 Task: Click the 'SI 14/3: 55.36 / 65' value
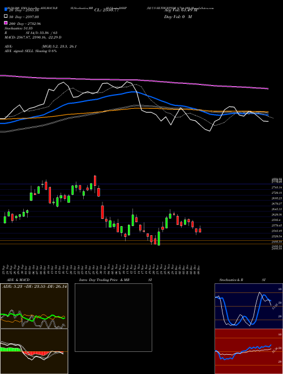click(42, 33)
